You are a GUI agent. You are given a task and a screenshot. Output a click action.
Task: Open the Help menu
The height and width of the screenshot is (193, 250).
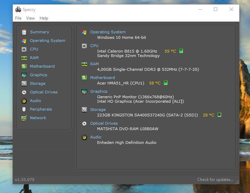[x=44, y=18]
